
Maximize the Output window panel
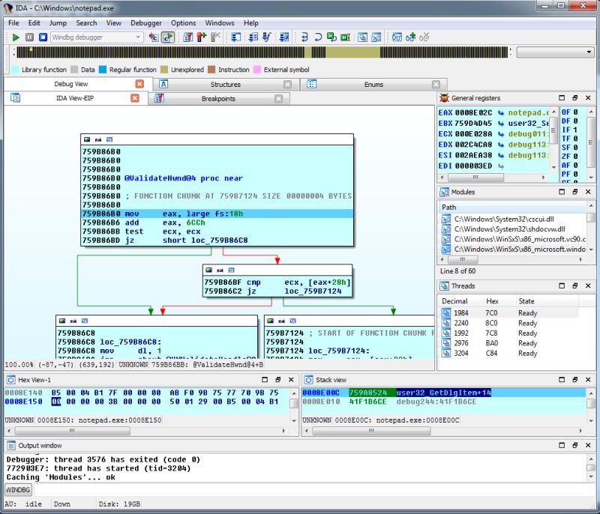(561, 445)
